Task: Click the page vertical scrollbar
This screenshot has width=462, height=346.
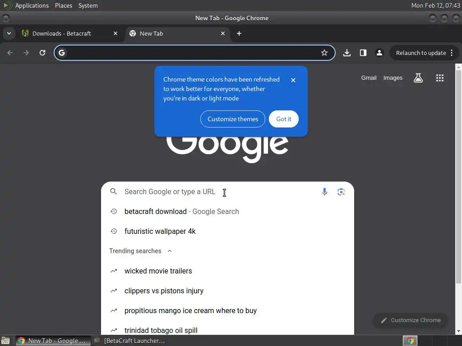Action: tap(458, 177)
